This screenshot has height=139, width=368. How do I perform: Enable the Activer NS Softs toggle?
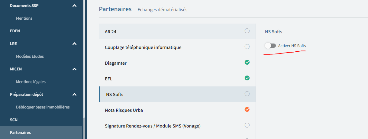pos(270,46)
